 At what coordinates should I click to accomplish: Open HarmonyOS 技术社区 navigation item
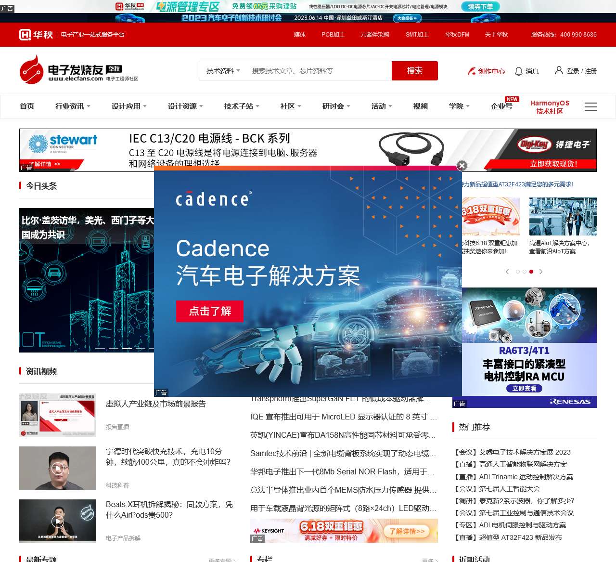[550, 107]
